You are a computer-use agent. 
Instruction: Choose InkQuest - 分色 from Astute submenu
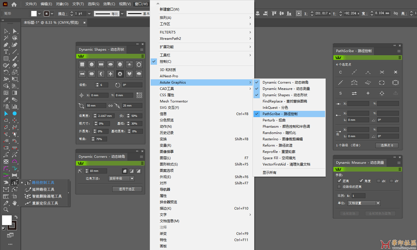pos(289,107)
